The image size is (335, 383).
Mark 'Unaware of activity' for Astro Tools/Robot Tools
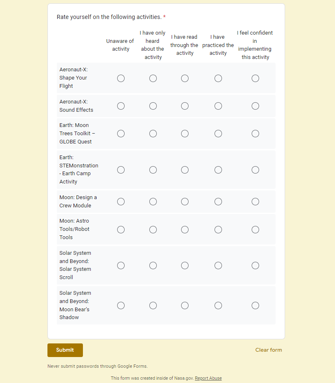click(121, 230)
